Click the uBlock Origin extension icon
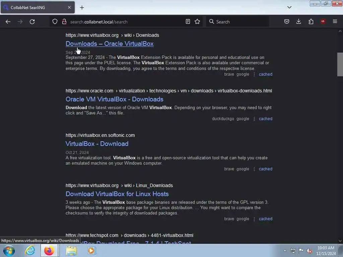343x257 pixels. click(323, 21)
